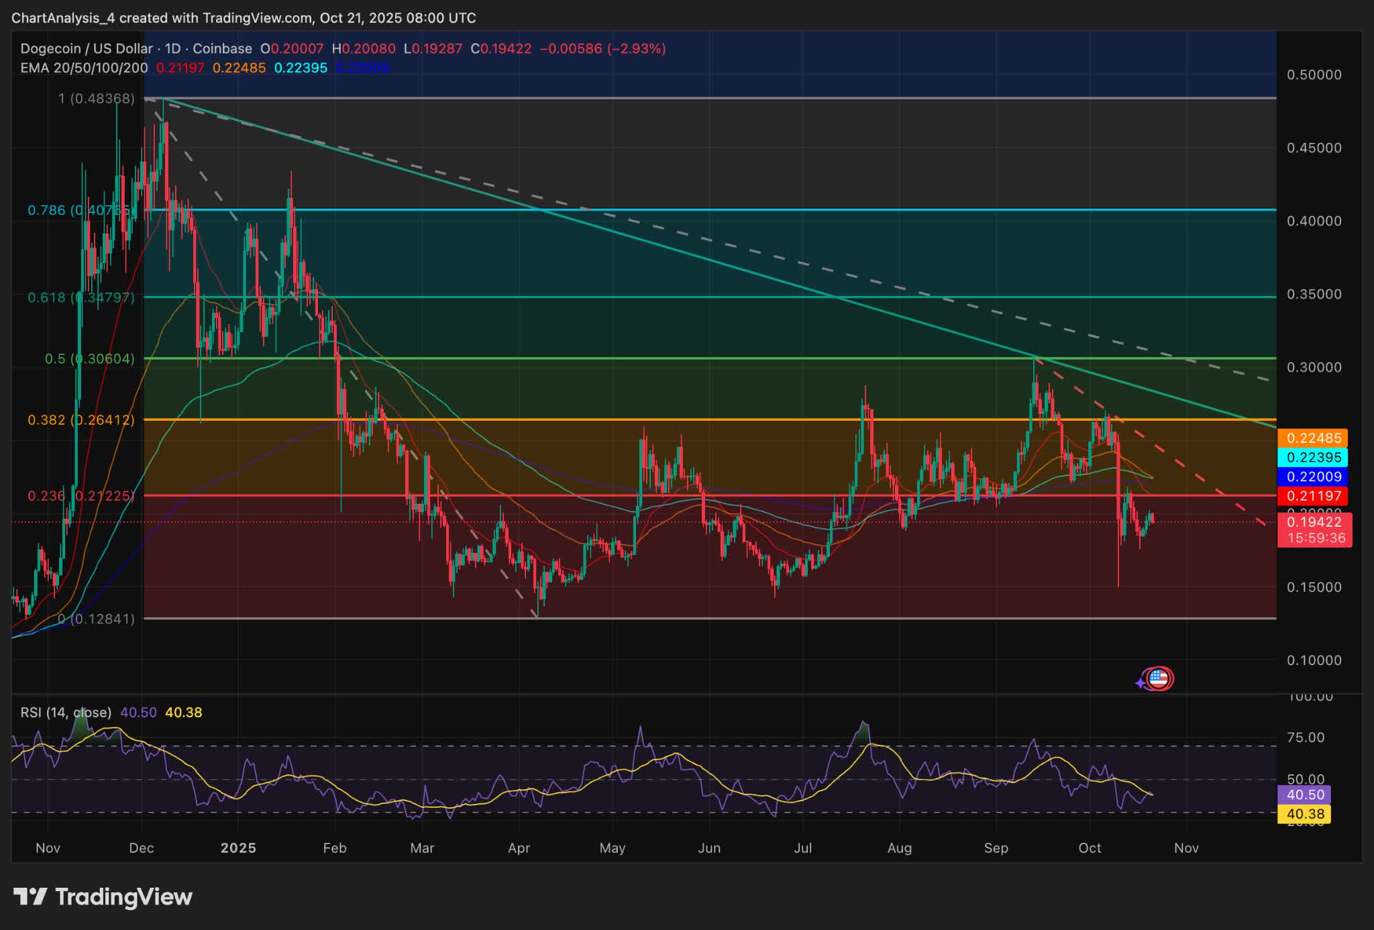
Task: Click the blue 0.22009 EMA price label
Action: 1315,476
